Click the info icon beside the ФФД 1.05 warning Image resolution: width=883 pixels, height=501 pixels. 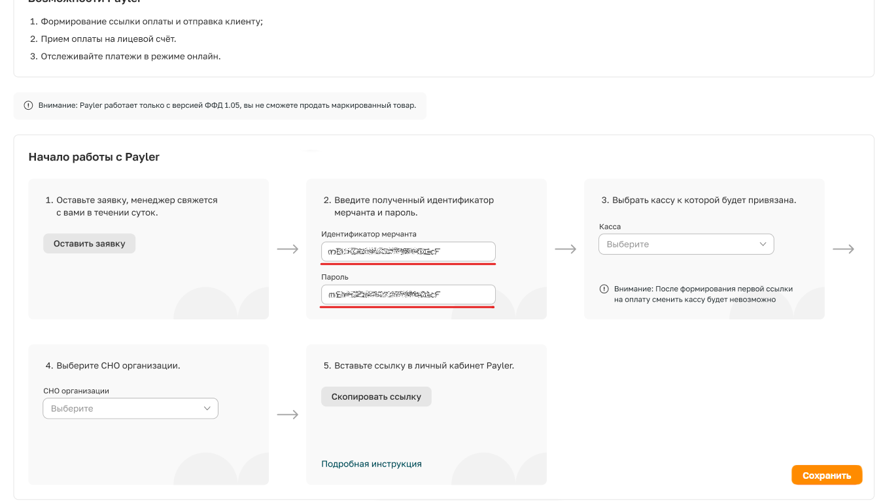tap(28, 105)
